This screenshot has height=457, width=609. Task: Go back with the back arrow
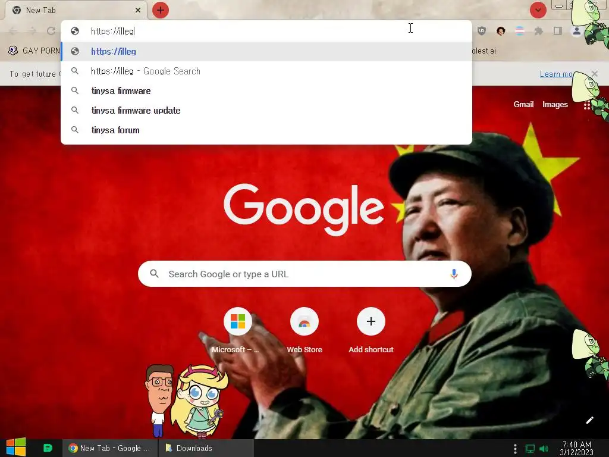pyautogui.click(x=13, y=31)
